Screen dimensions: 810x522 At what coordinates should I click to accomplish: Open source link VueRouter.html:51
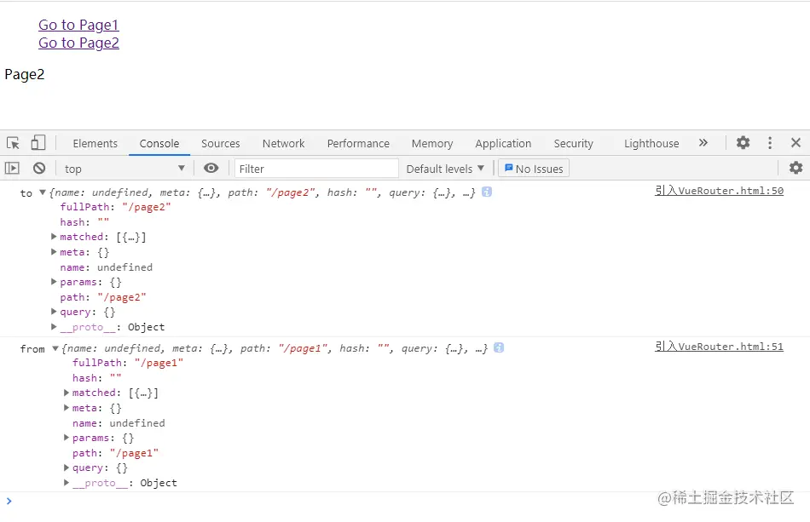[x=719, y=347]
